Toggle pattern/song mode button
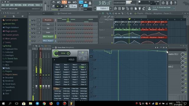Screen dimensions: 189x106 point(53,6)
